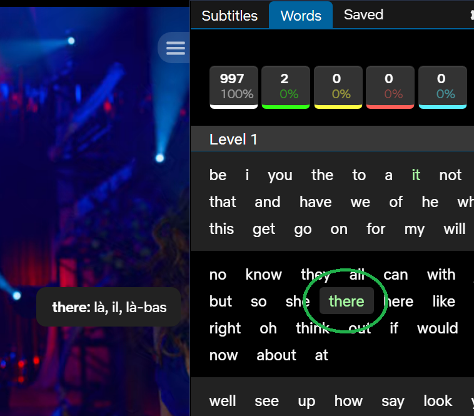The width and height of the screenshot is (474, 416).
Task: Select the yellow 0% counter box
Action: pyautogui.click(x=338, y=86)
